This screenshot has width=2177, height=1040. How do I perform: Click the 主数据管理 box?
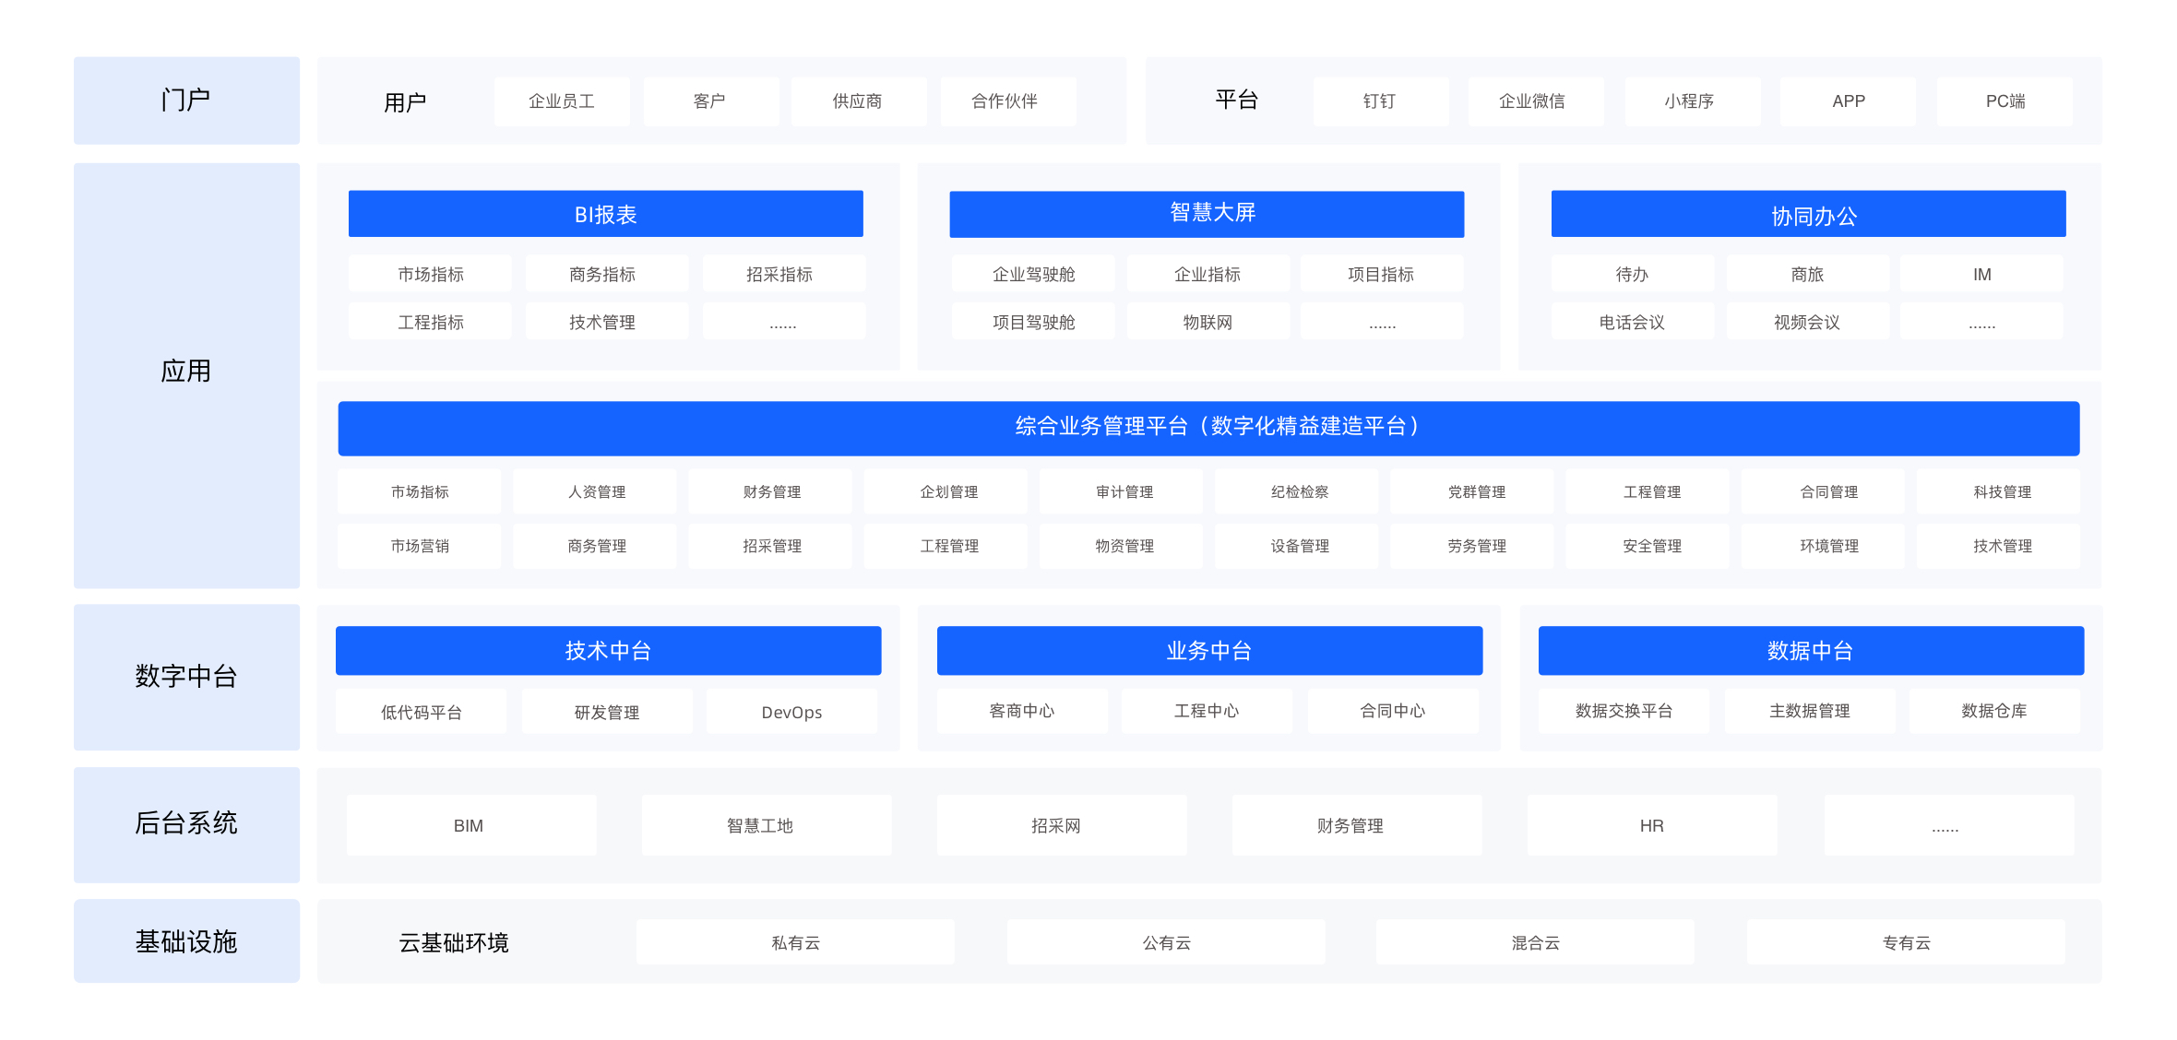click(x=1810, y=711)
